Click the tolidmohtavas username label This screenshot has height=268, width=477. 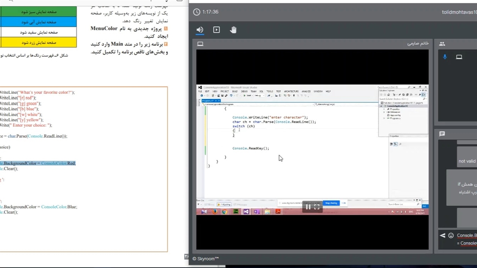[459, 12]
